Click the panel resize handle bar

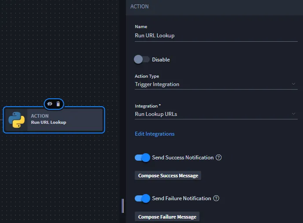(x=123, y=206)
